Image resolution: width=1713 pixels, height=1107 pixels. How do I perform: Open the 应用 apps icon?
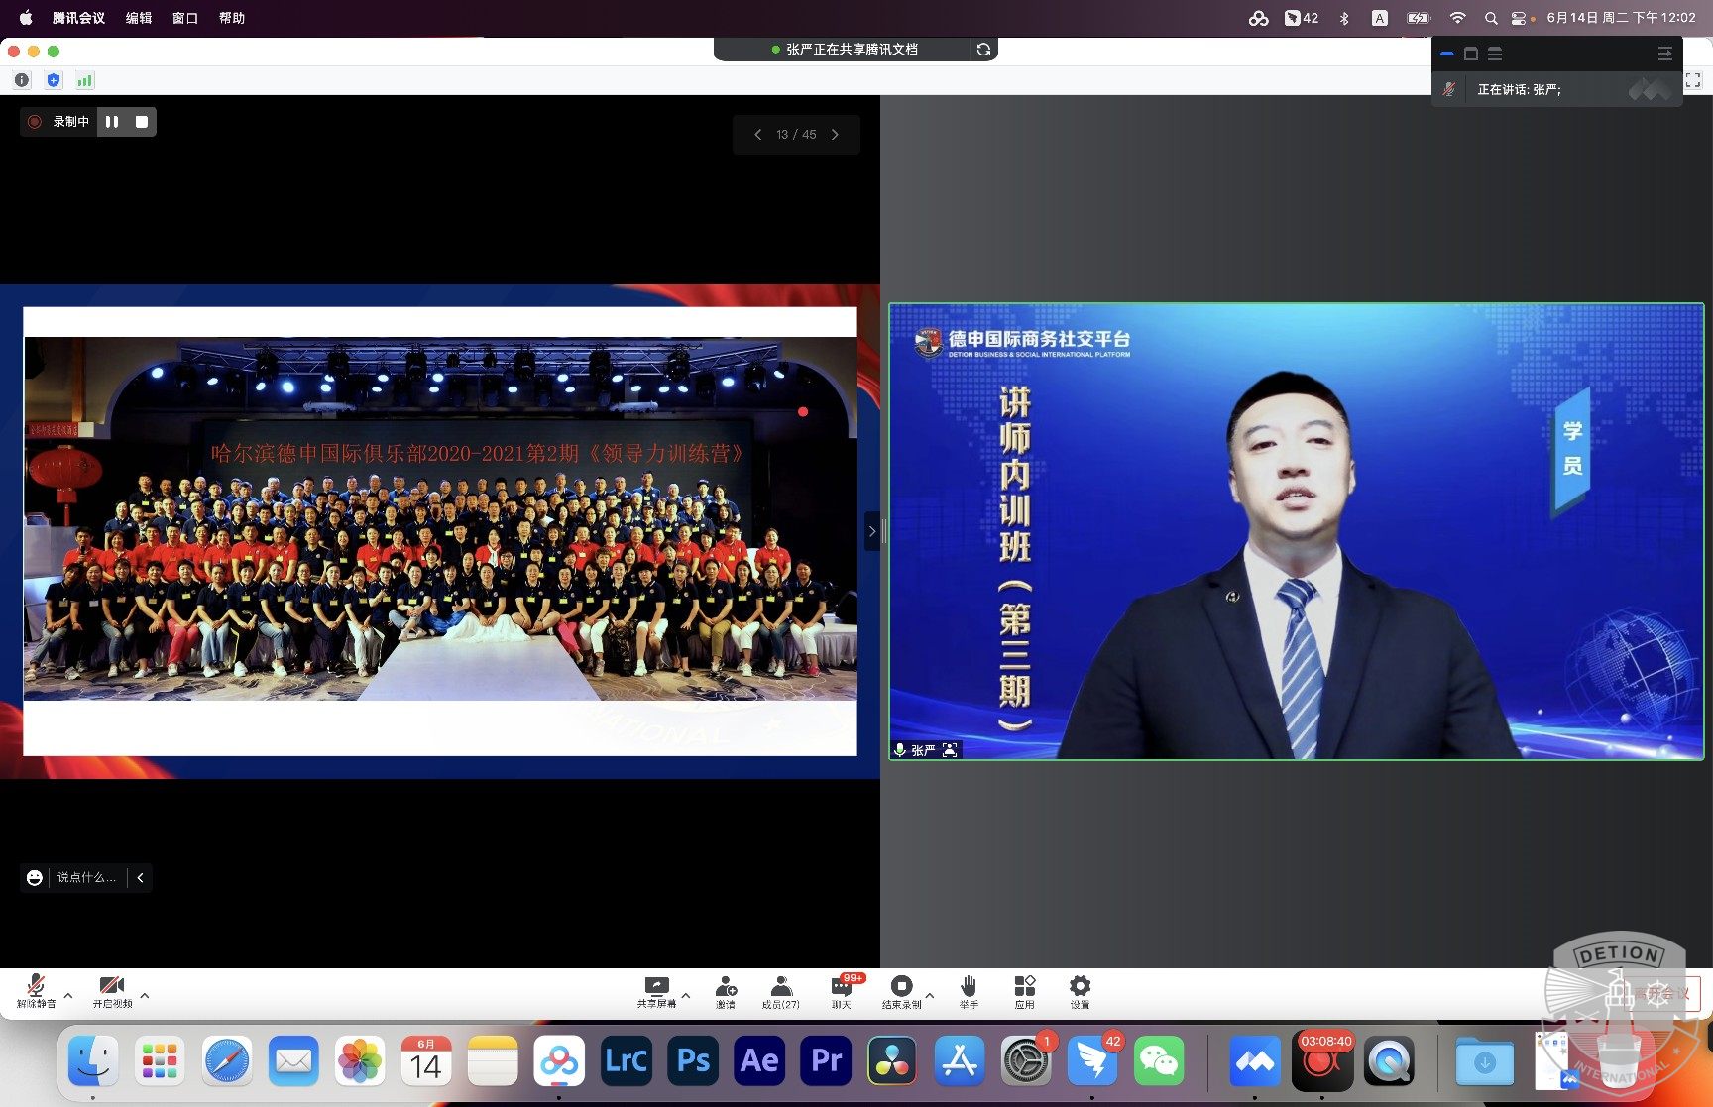(x=1025, y=991)
